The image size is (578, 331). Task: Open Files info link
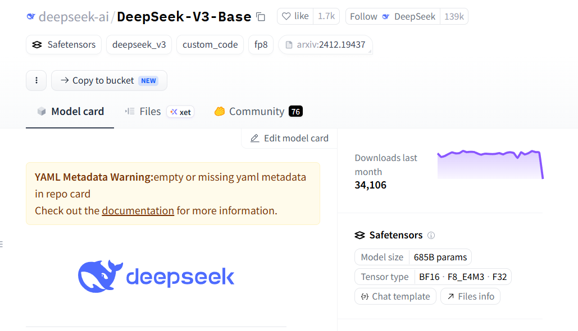pyautogui.click(x=470, y=296)
